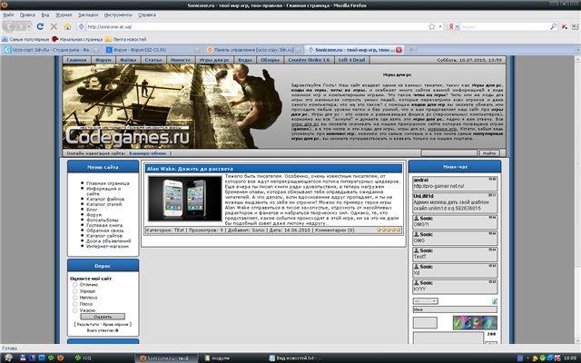This screenshot has width=581, height=363.
Task: Select the 'Отлично' poll radio button
Action: click(74, 285)
